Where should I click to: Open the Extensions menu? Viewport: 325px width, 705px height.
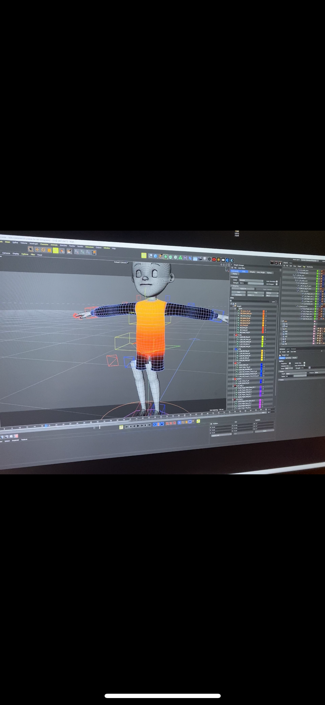coord(90,247)
